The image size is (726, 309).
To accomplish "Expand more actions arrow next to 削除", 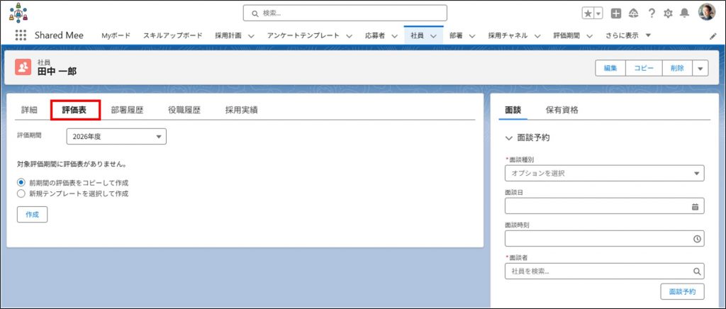I will tap(700, 68).
